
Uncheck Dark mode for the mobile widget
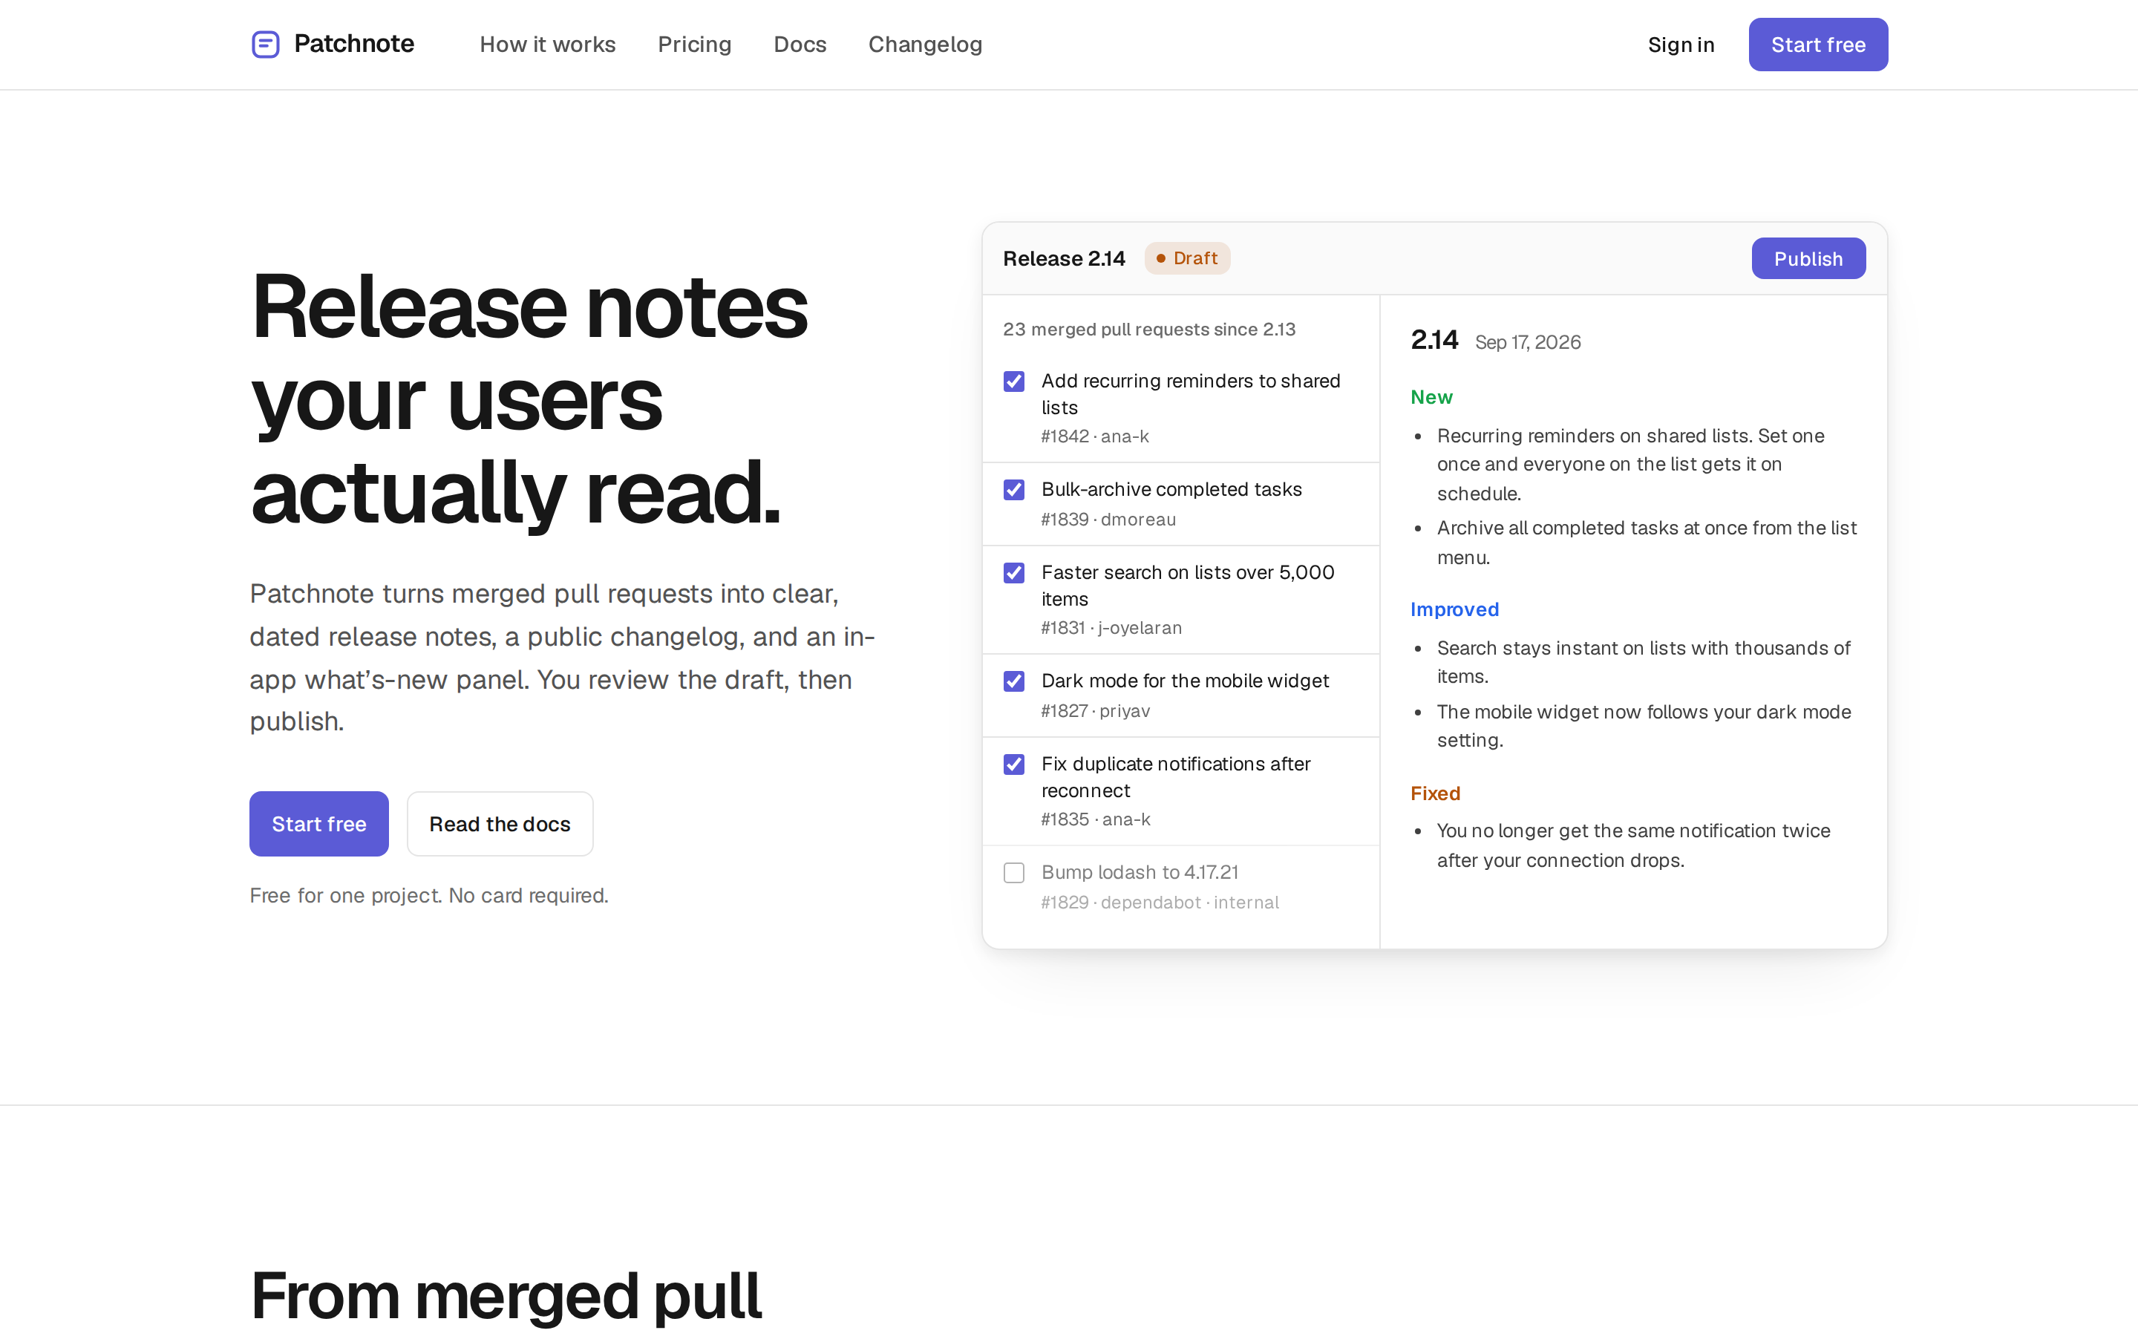[1014, 681]
